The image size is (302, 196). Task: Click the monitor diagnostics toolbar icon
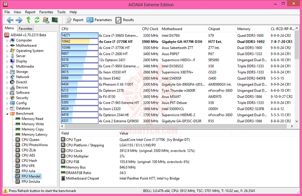(55, 20)
